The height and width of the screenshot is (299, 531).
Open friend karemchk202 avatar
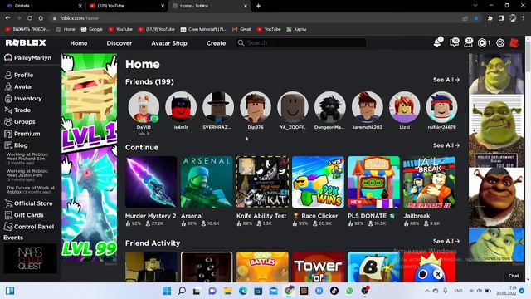pos(367,107)
